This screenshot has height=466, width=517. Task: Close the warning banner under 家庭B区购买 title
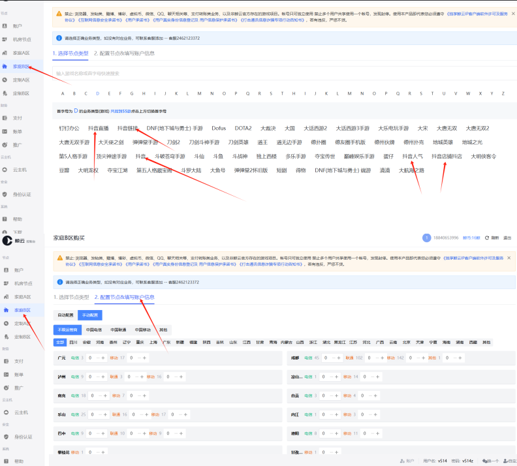tap(509, 257)
